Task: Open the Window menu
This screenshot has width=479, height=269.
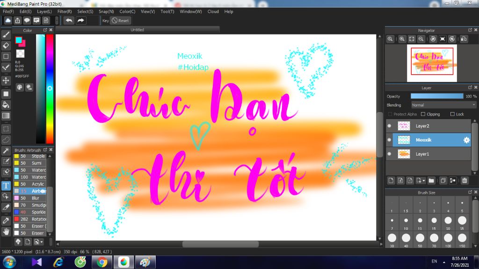Action: point(191,12)
